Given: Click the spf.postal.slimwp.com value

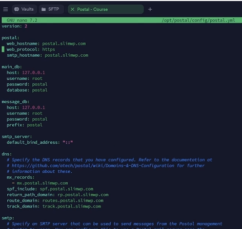Looking at the screenshot, I should point(67,189).
